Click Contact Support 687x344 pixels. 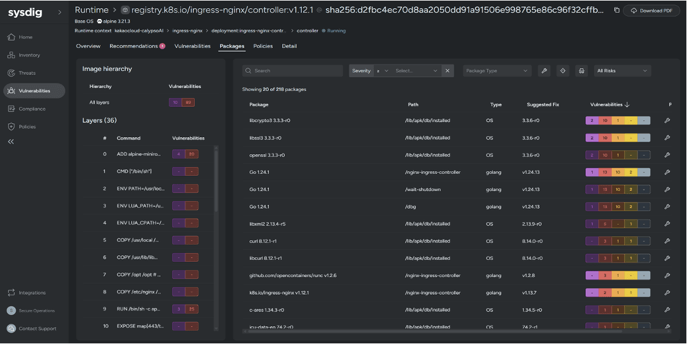click(32, 329)
